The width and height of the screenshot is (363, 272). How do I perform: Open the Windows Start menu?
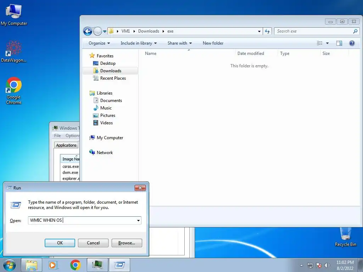click(x=10, y=265)
